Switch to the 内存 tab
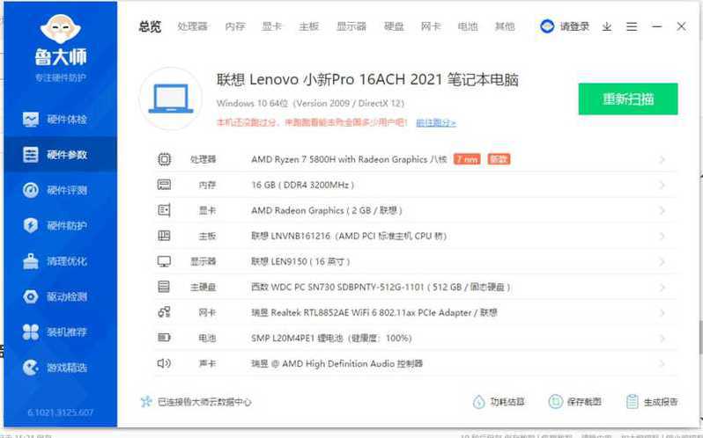The height and width of the screenshot is (438, 703). pyautogui.click(x=235, y=27)
